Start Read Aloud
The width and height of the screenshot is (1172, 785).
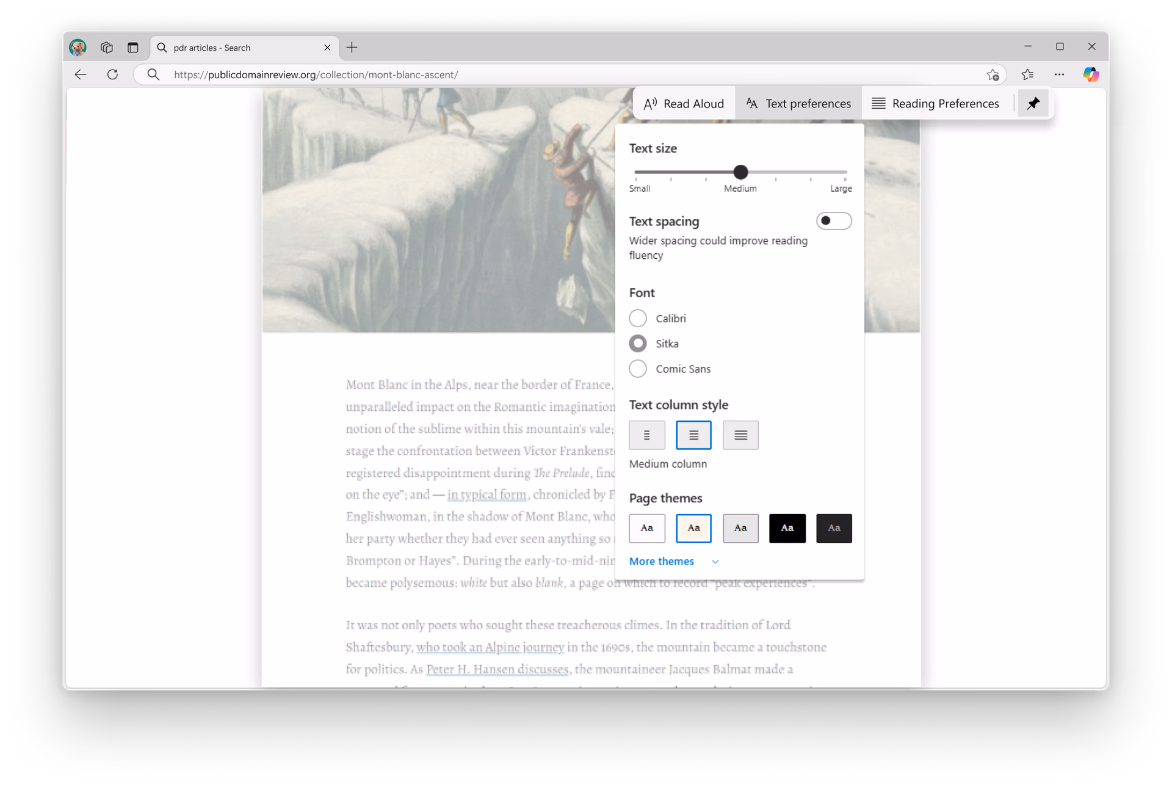pyautogui.click(x=684, y=103)
